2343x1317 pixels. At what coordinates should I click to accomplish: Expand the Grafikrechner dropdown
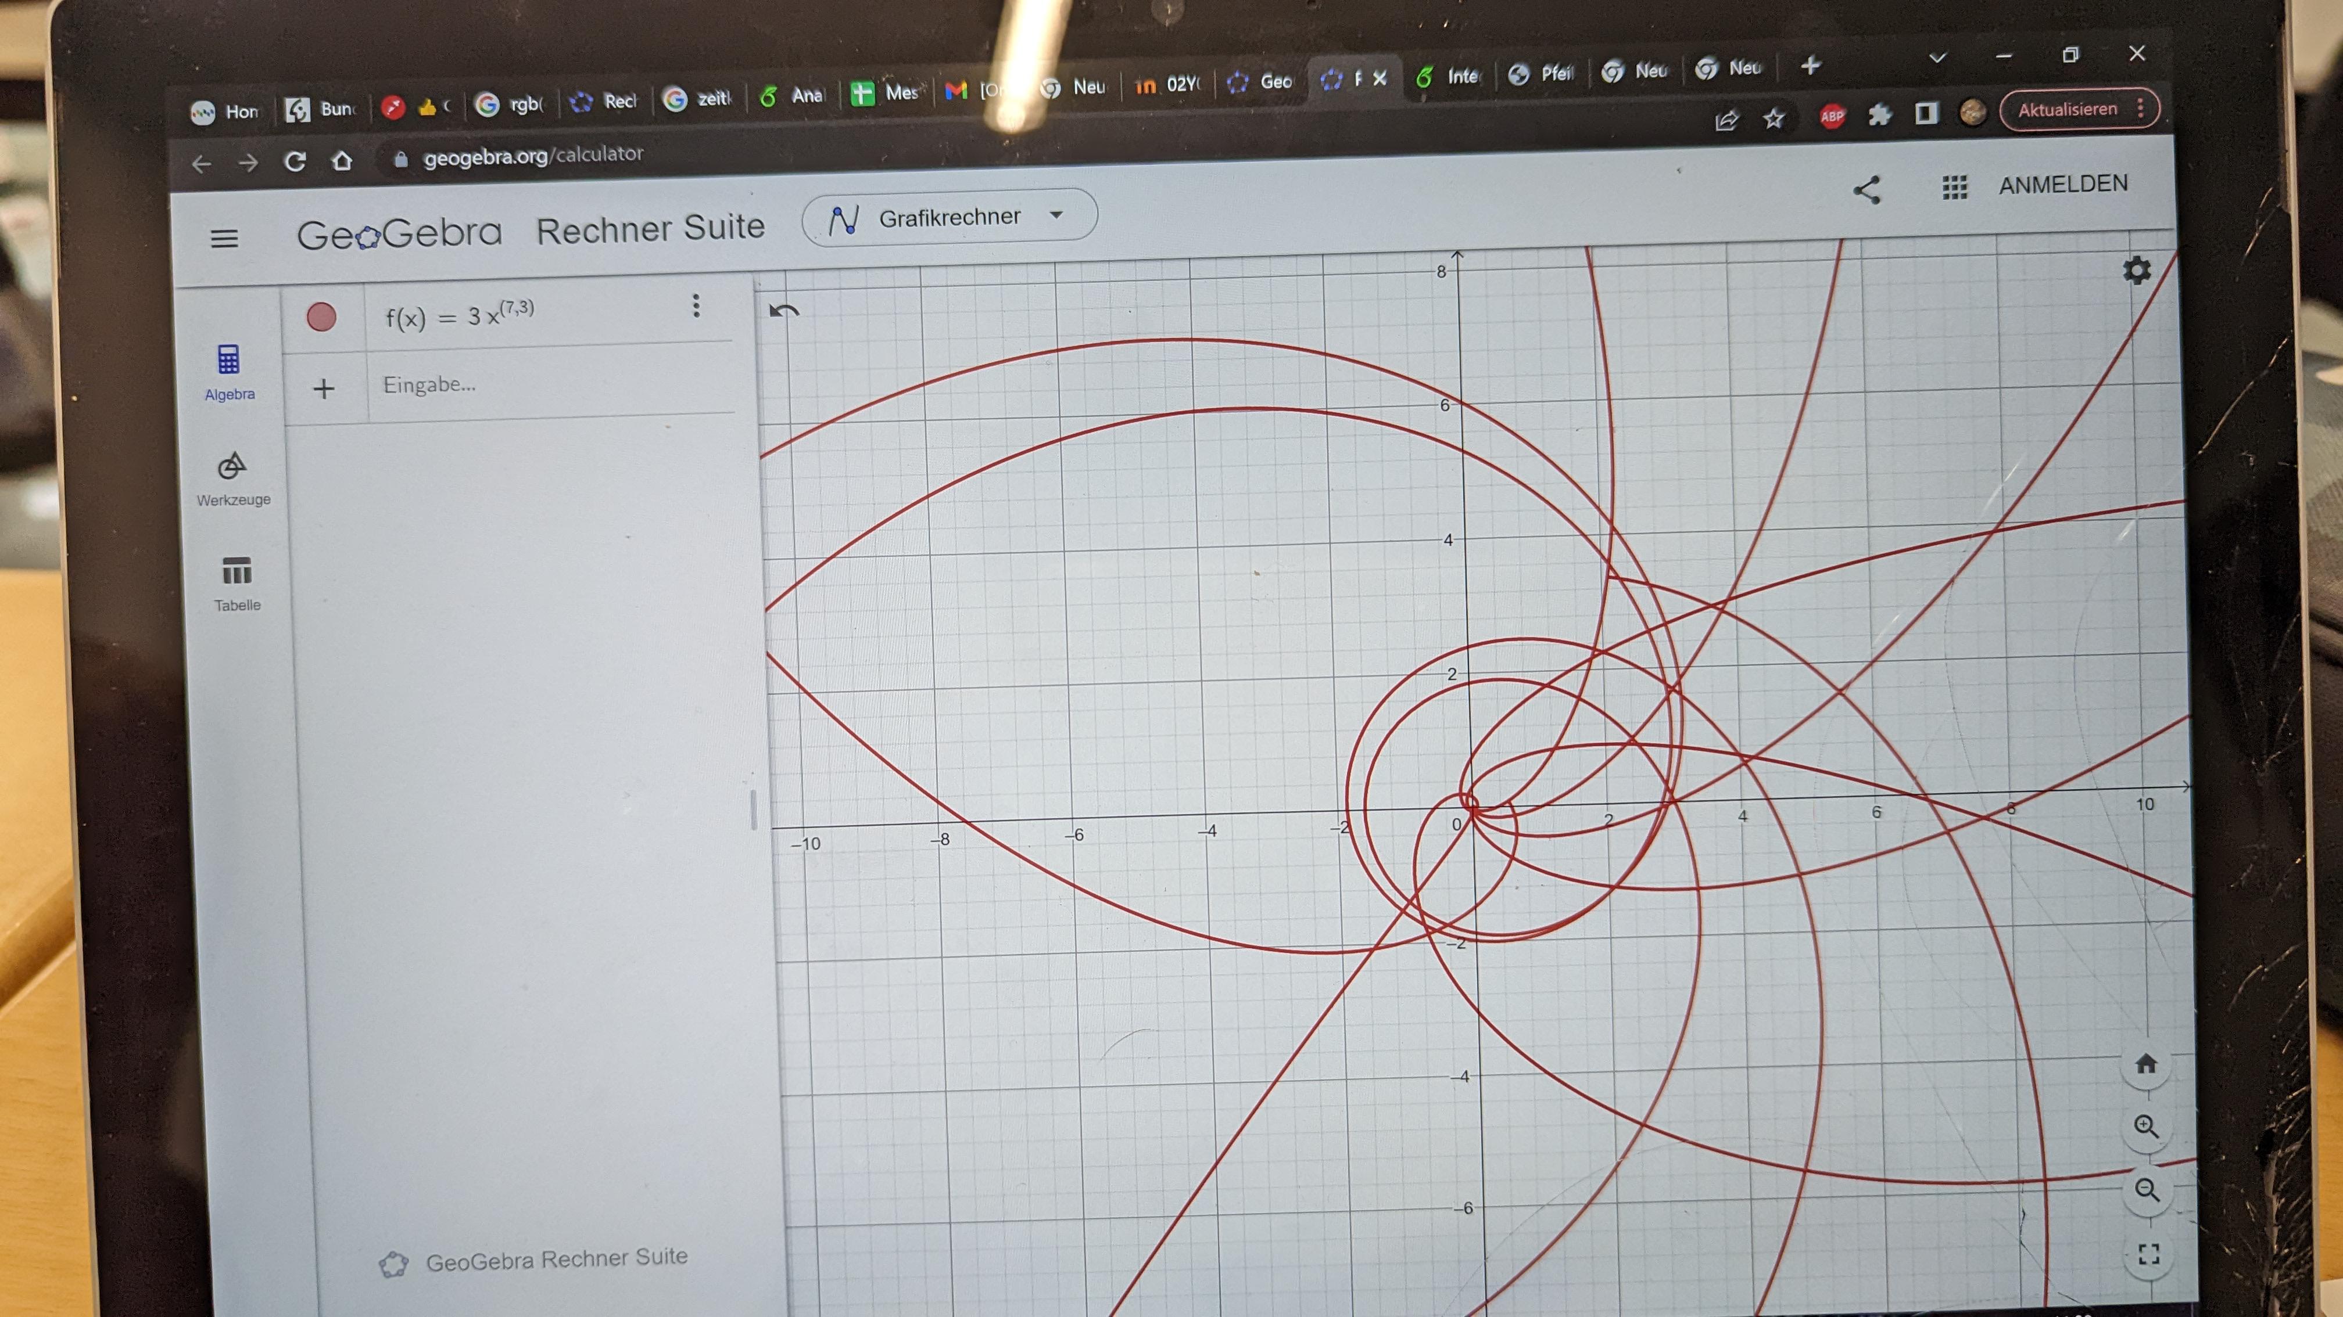pyautogui.click(x=950, y=217)
